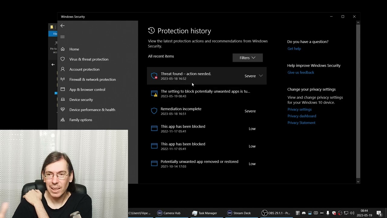387x218 pixels.
Task: Click the window icon for App & browser control
Action: click(63, 89)
